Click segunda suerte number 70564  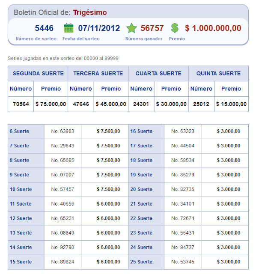(21, 104)
